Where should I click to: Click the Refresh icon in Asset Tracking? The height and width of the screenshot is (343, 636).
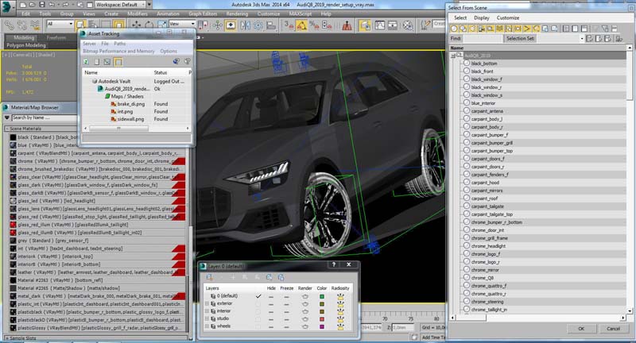click(87, 62)
